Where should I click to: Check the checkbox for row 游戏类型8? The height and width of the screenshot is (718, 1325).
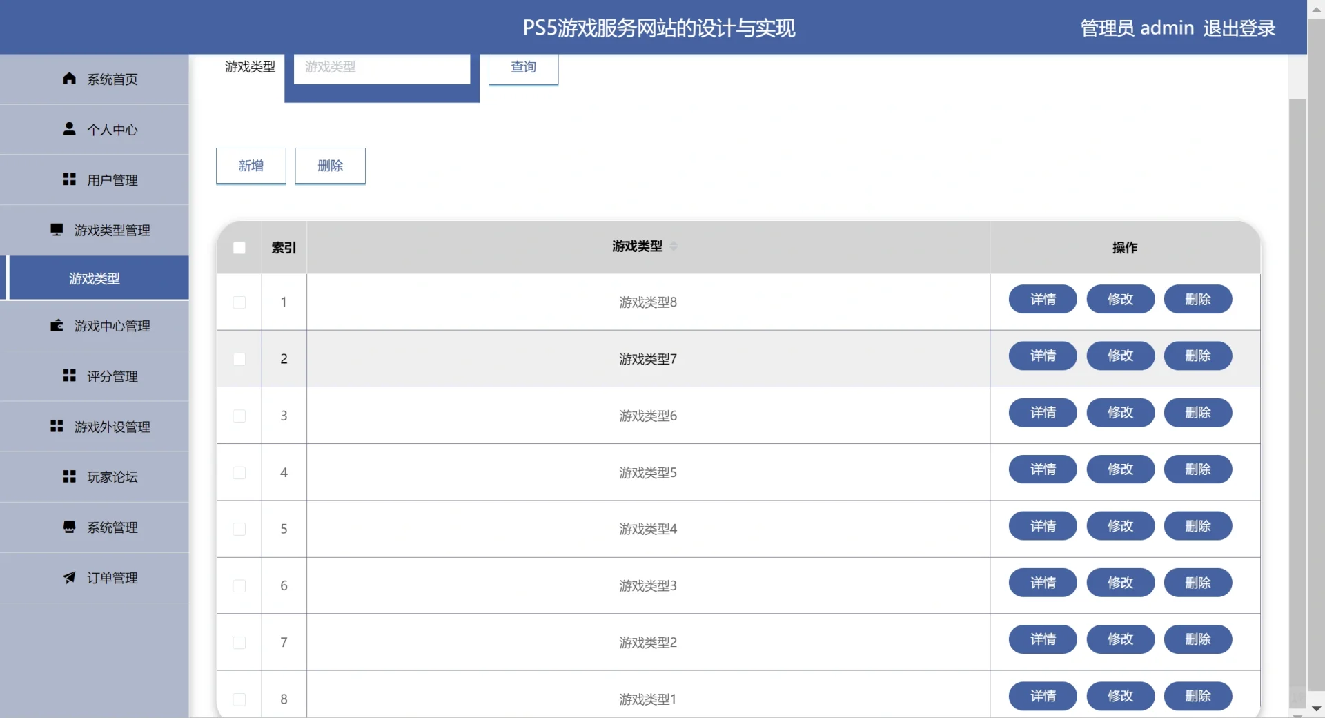(x=239, y=302)
